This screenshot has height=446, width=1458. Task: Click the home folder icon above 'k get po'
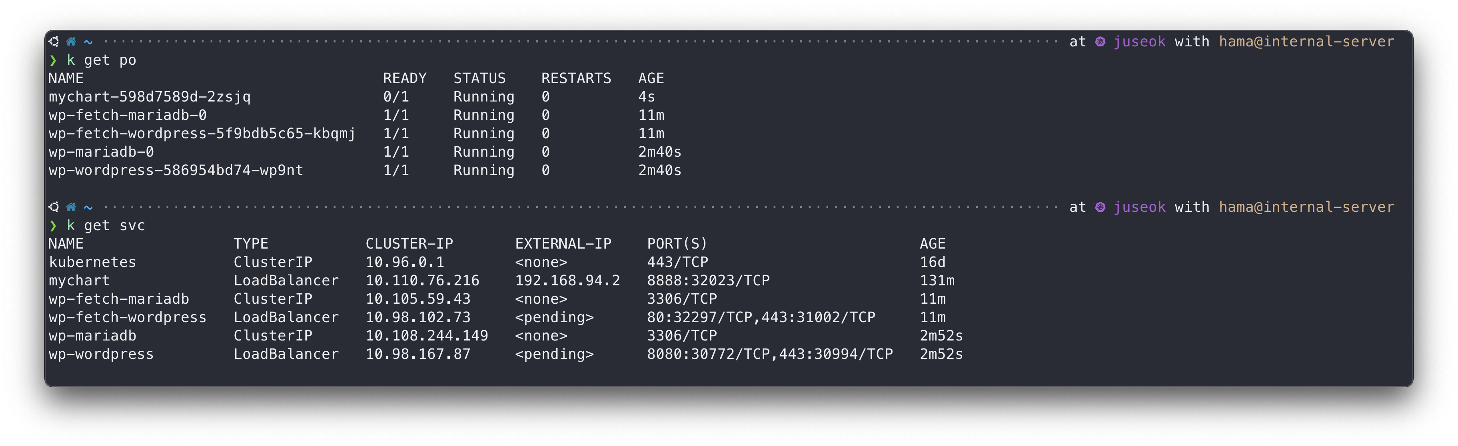tap(71, 41)
